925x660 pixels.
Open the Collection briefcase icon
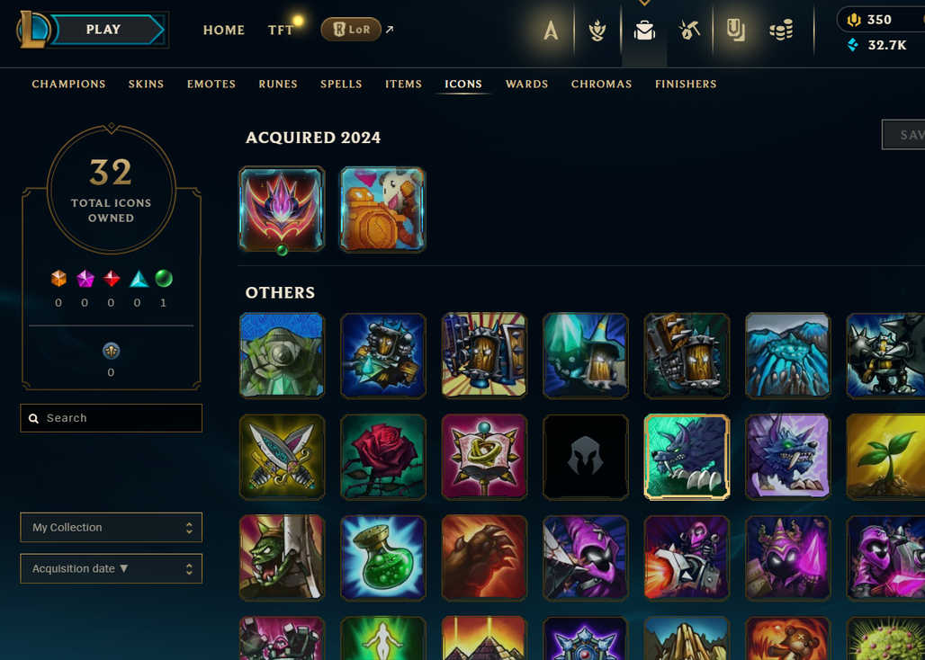click(x=644, y=30)
